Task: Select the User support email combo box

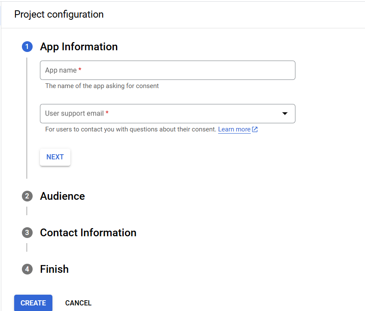Action: tap(167, 113)
